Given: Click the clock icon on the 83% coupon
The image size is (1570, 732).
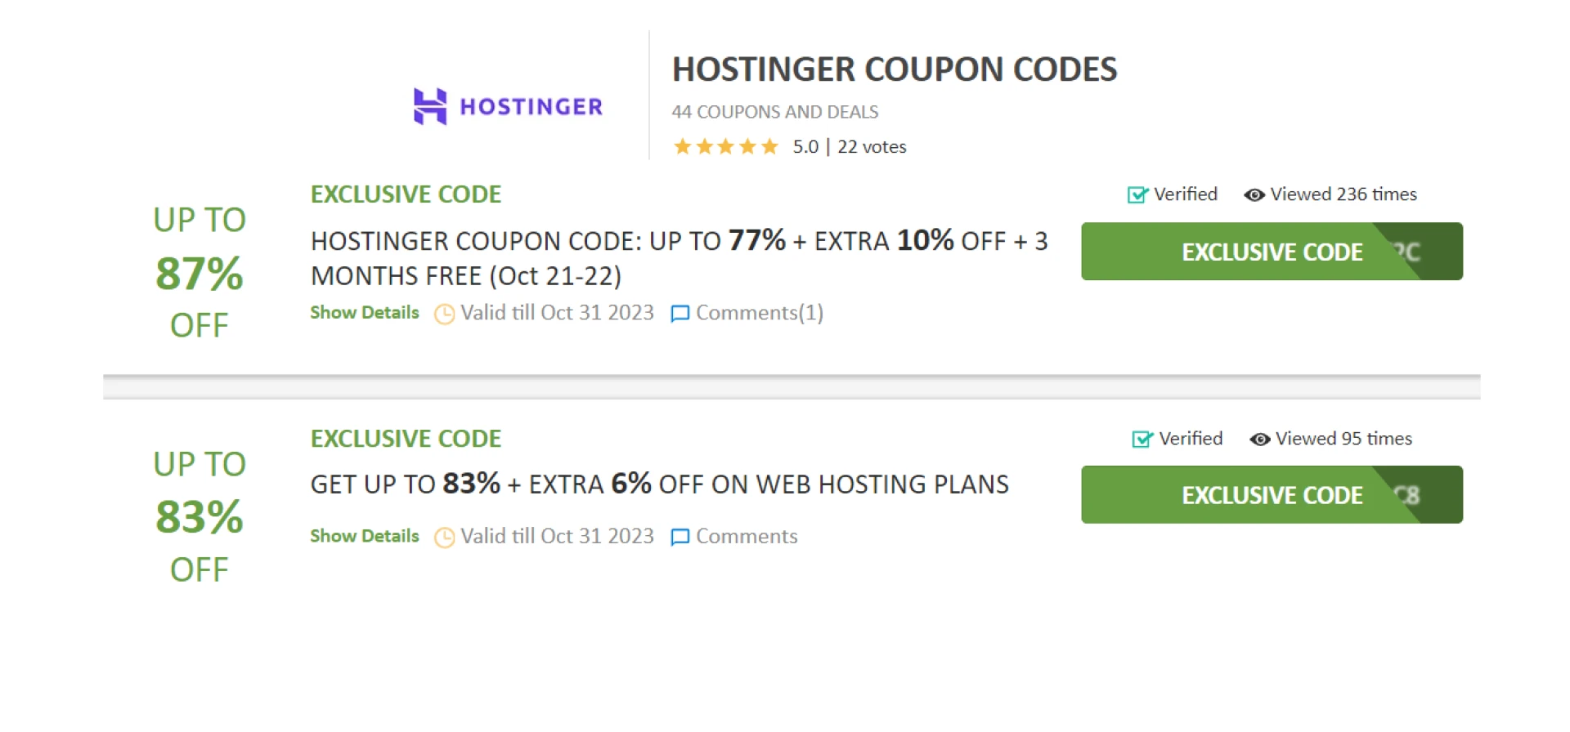Looking at the screenshot, I should tap(442, 537).
